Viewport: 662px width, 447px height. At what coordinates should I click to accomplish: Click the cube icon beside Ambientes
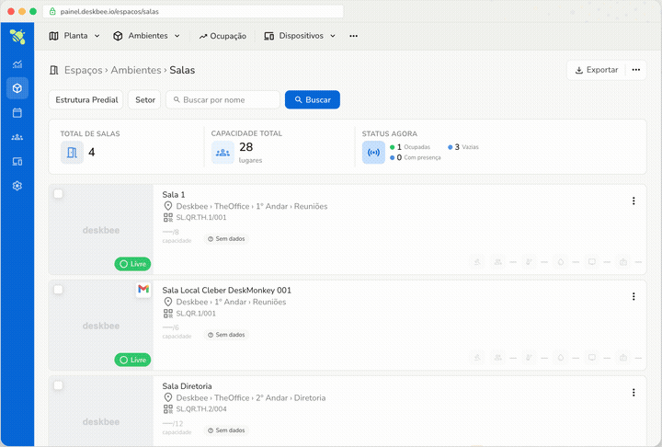118,36
